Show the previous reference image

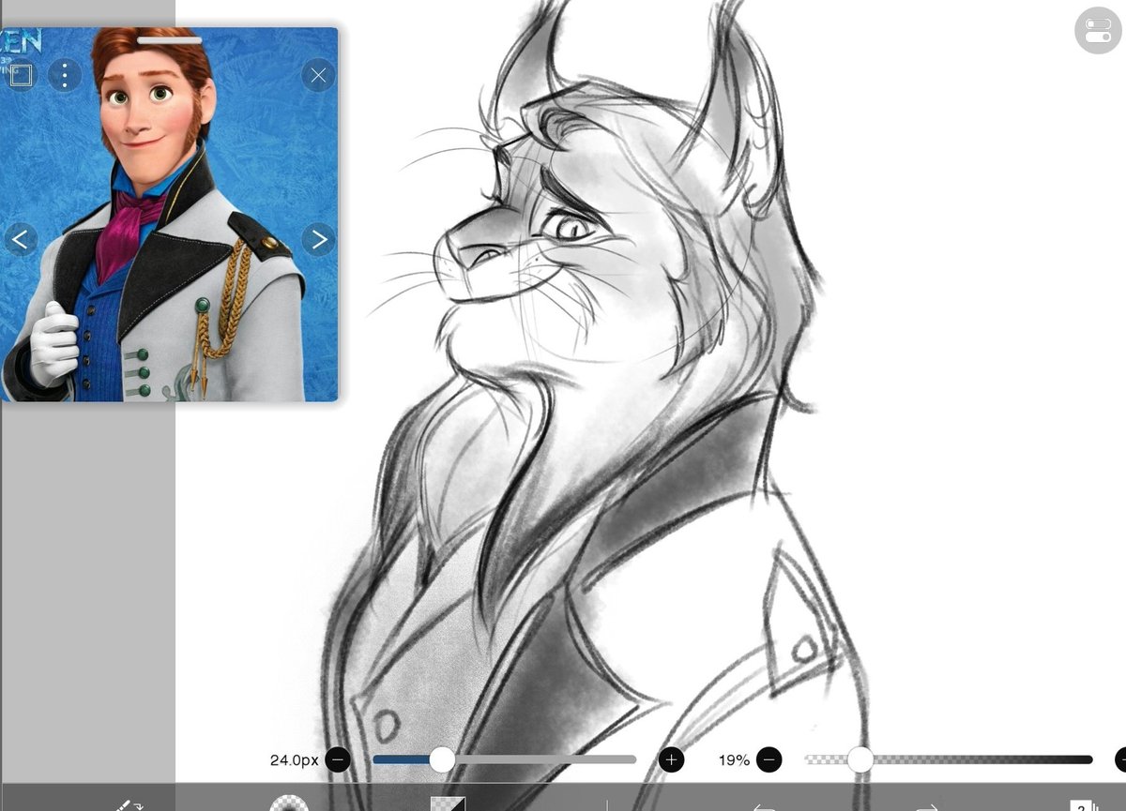pyautogui.click(x=20, y=239)
